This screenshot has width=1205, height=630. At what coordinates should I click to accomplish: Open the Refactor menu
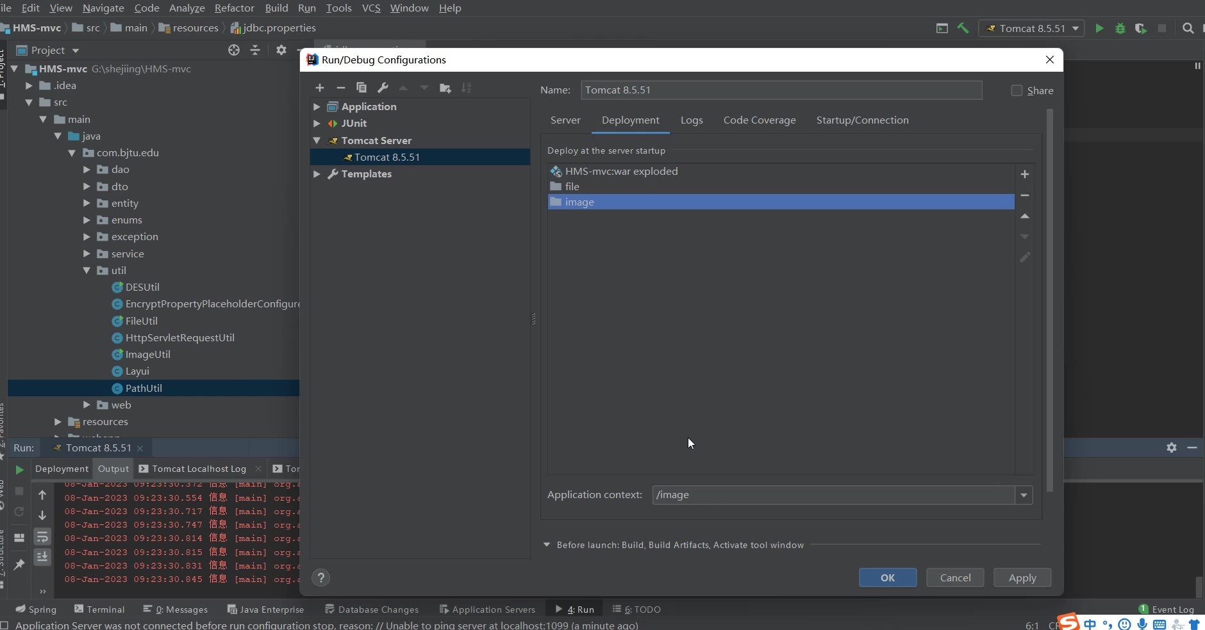pyautogui.click(x=234, y=8)
